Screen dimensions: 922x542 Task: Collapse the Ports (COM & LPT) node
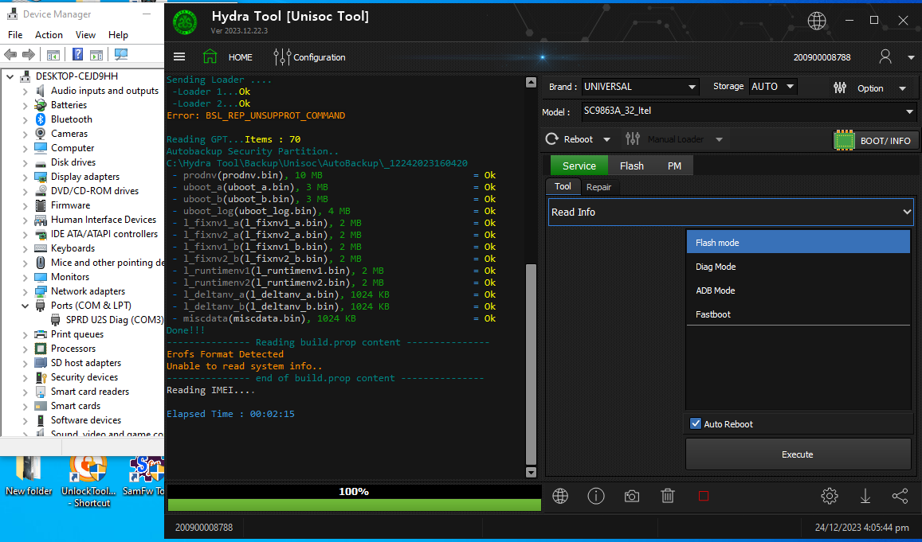[25, 306]
